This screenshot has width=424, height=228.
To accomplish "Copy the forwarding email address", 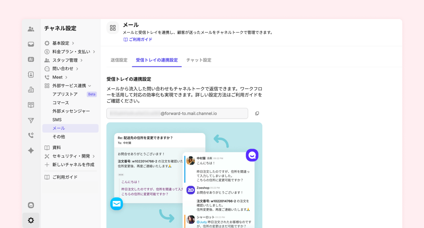I will tap(257, 113).
